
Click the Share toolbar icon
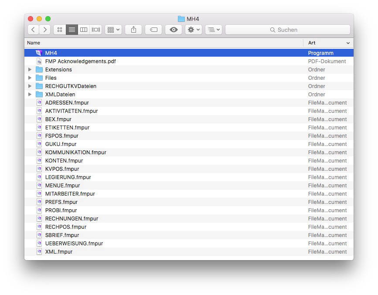coord(133,30)
